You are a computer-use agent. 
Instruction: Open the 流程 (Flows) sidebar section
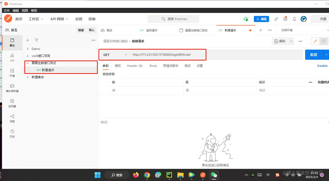coord(12,118)
